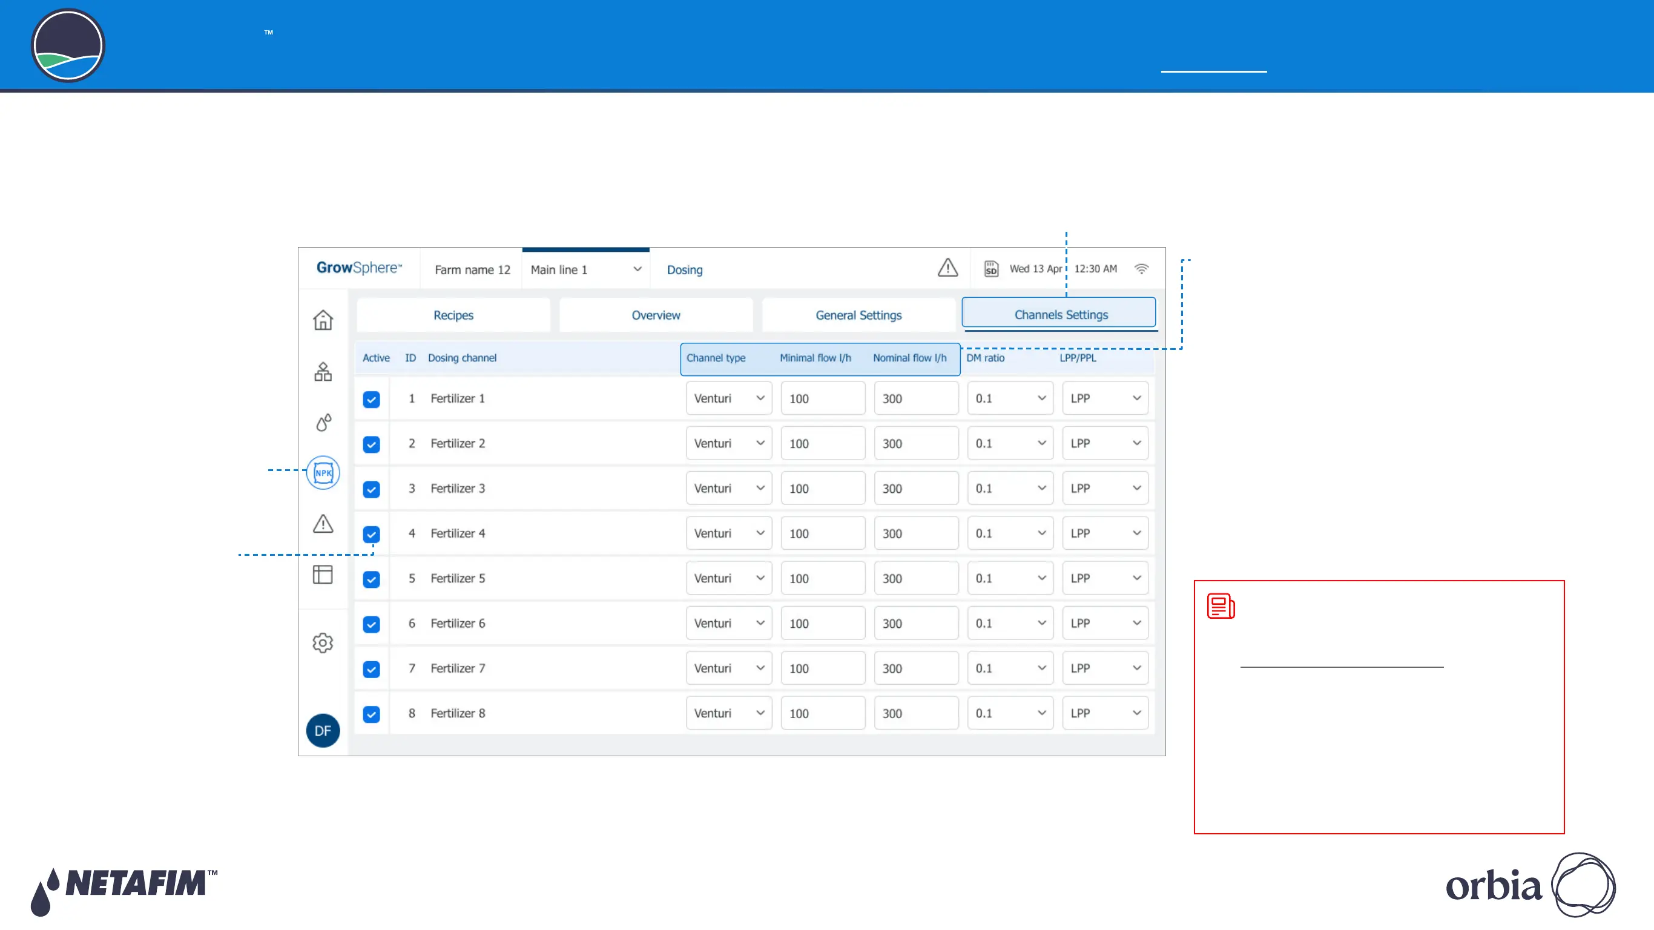Click the SD card icon

tap(992, 268)
